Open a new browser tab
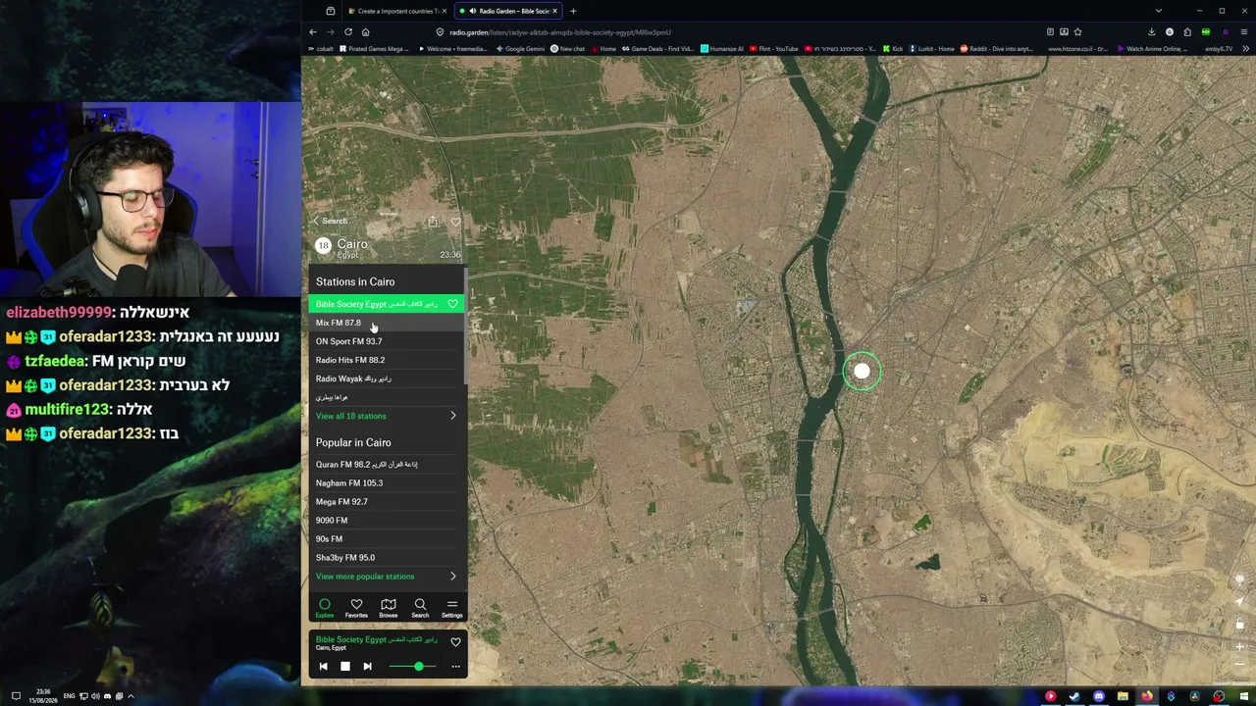This screenshot has width=1256, height=706. tap(573, 11)
